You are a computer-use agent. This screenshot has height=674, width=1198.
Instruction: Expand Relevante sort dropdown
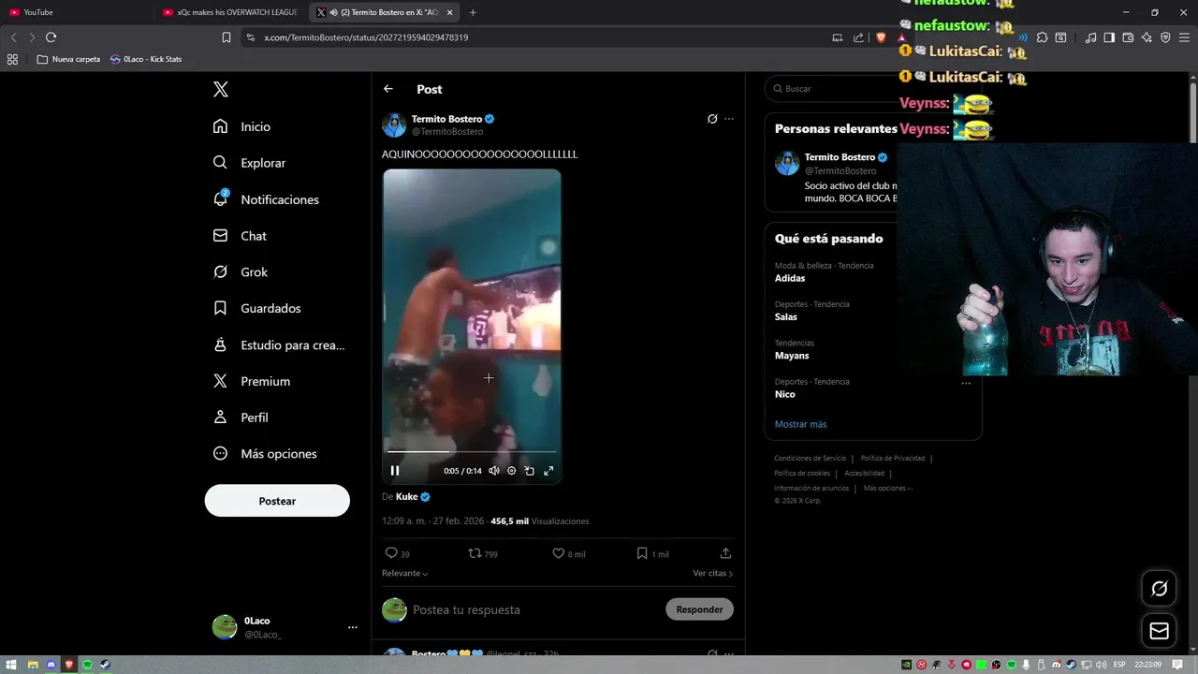(x=405, y=574)
